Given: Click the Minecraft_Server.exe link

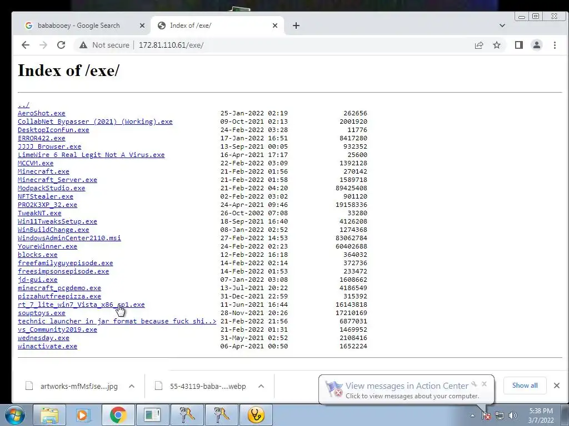Looking at the screenshot, I should tap(57, 180).
